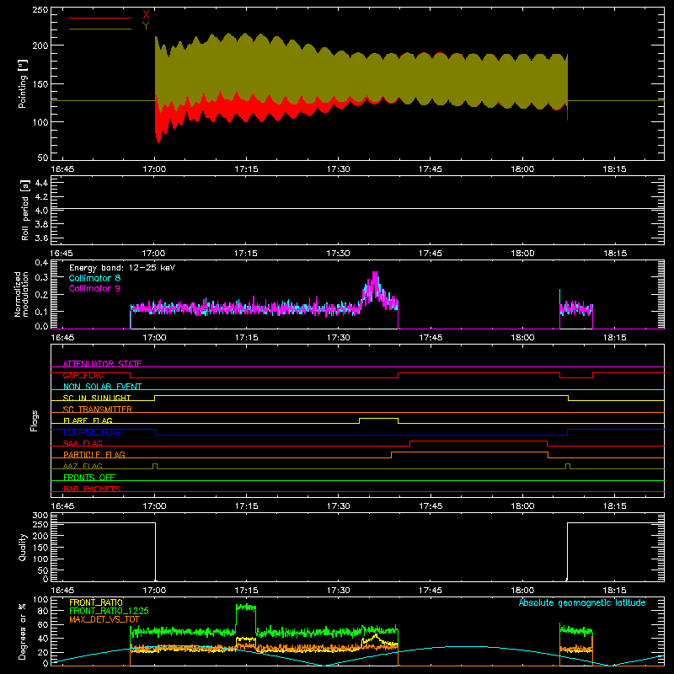Click the 3.6 tick on Roll period axis

[x=41, y=238]
